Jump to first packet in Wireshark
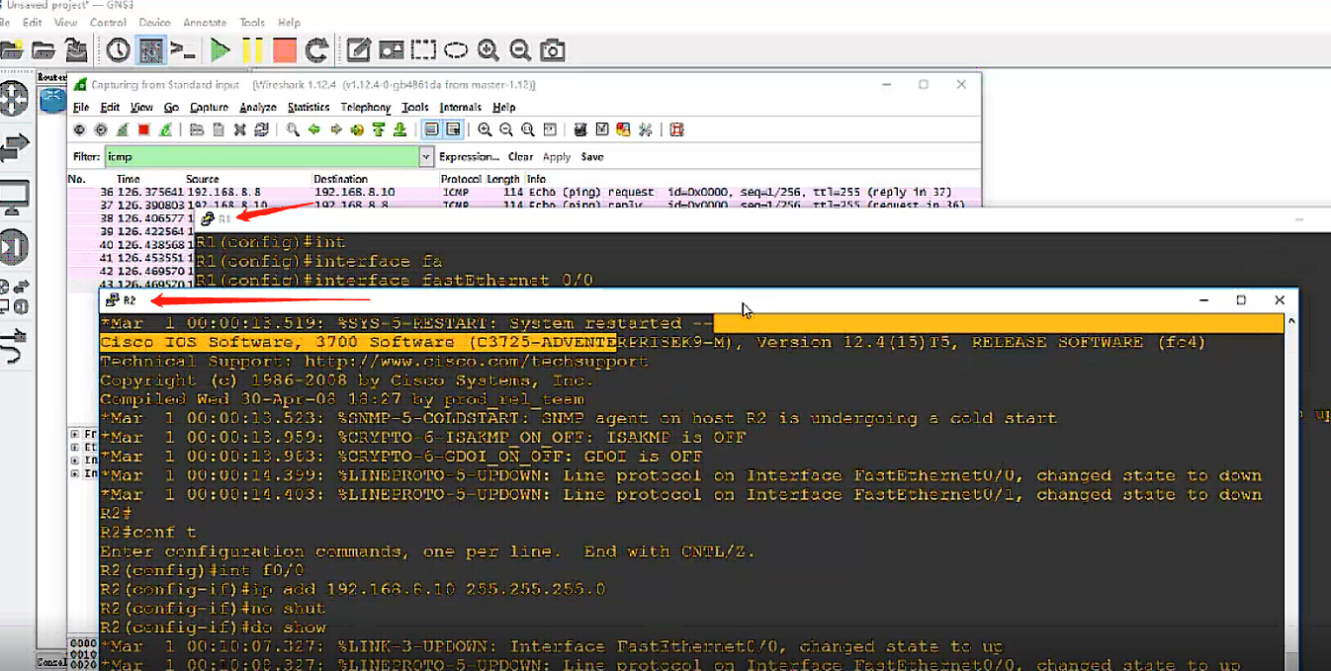 379,129
